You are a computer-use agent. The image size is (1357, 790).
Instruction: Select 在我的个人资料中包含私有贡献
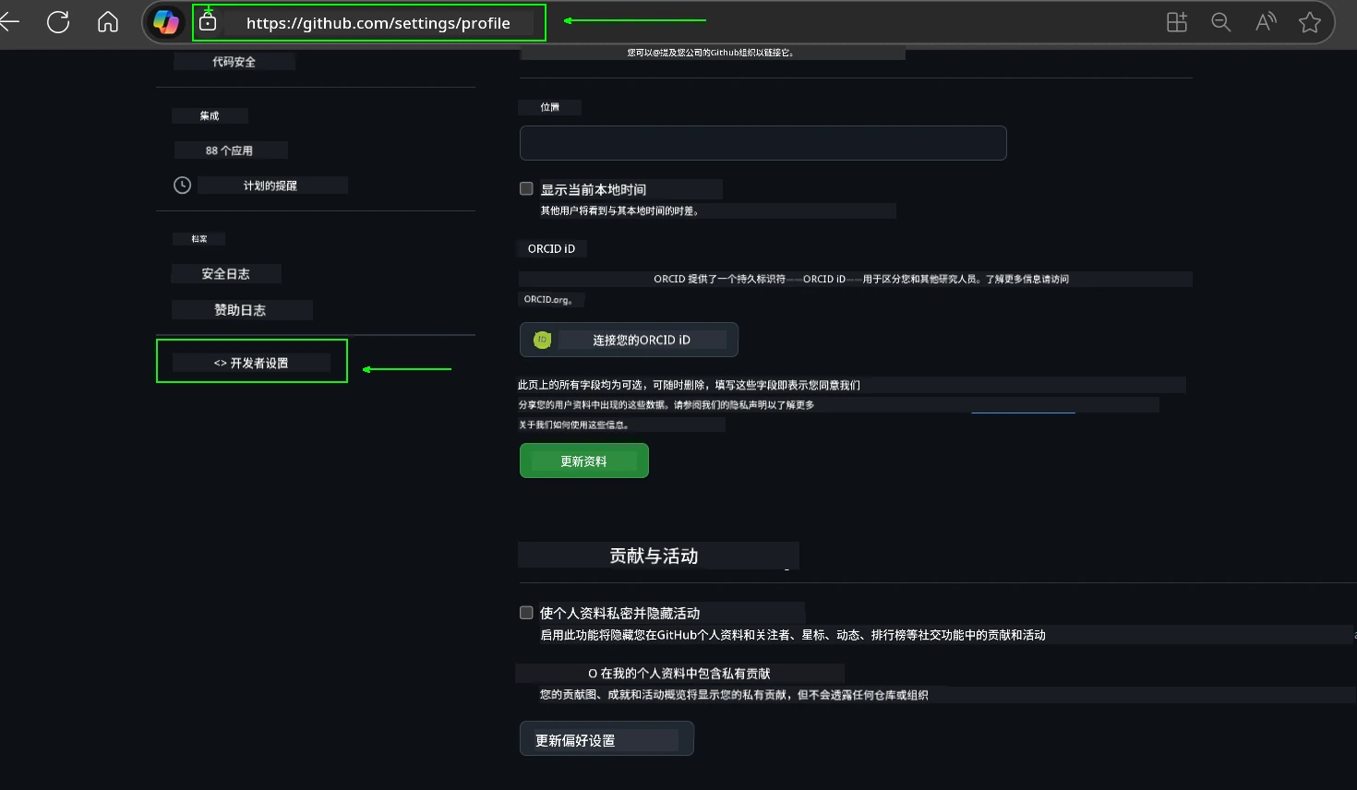pos(591,673)
